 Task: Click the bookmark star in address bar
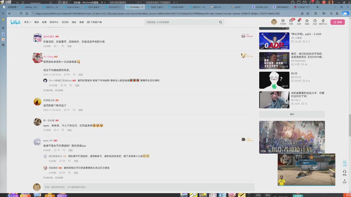308,14
